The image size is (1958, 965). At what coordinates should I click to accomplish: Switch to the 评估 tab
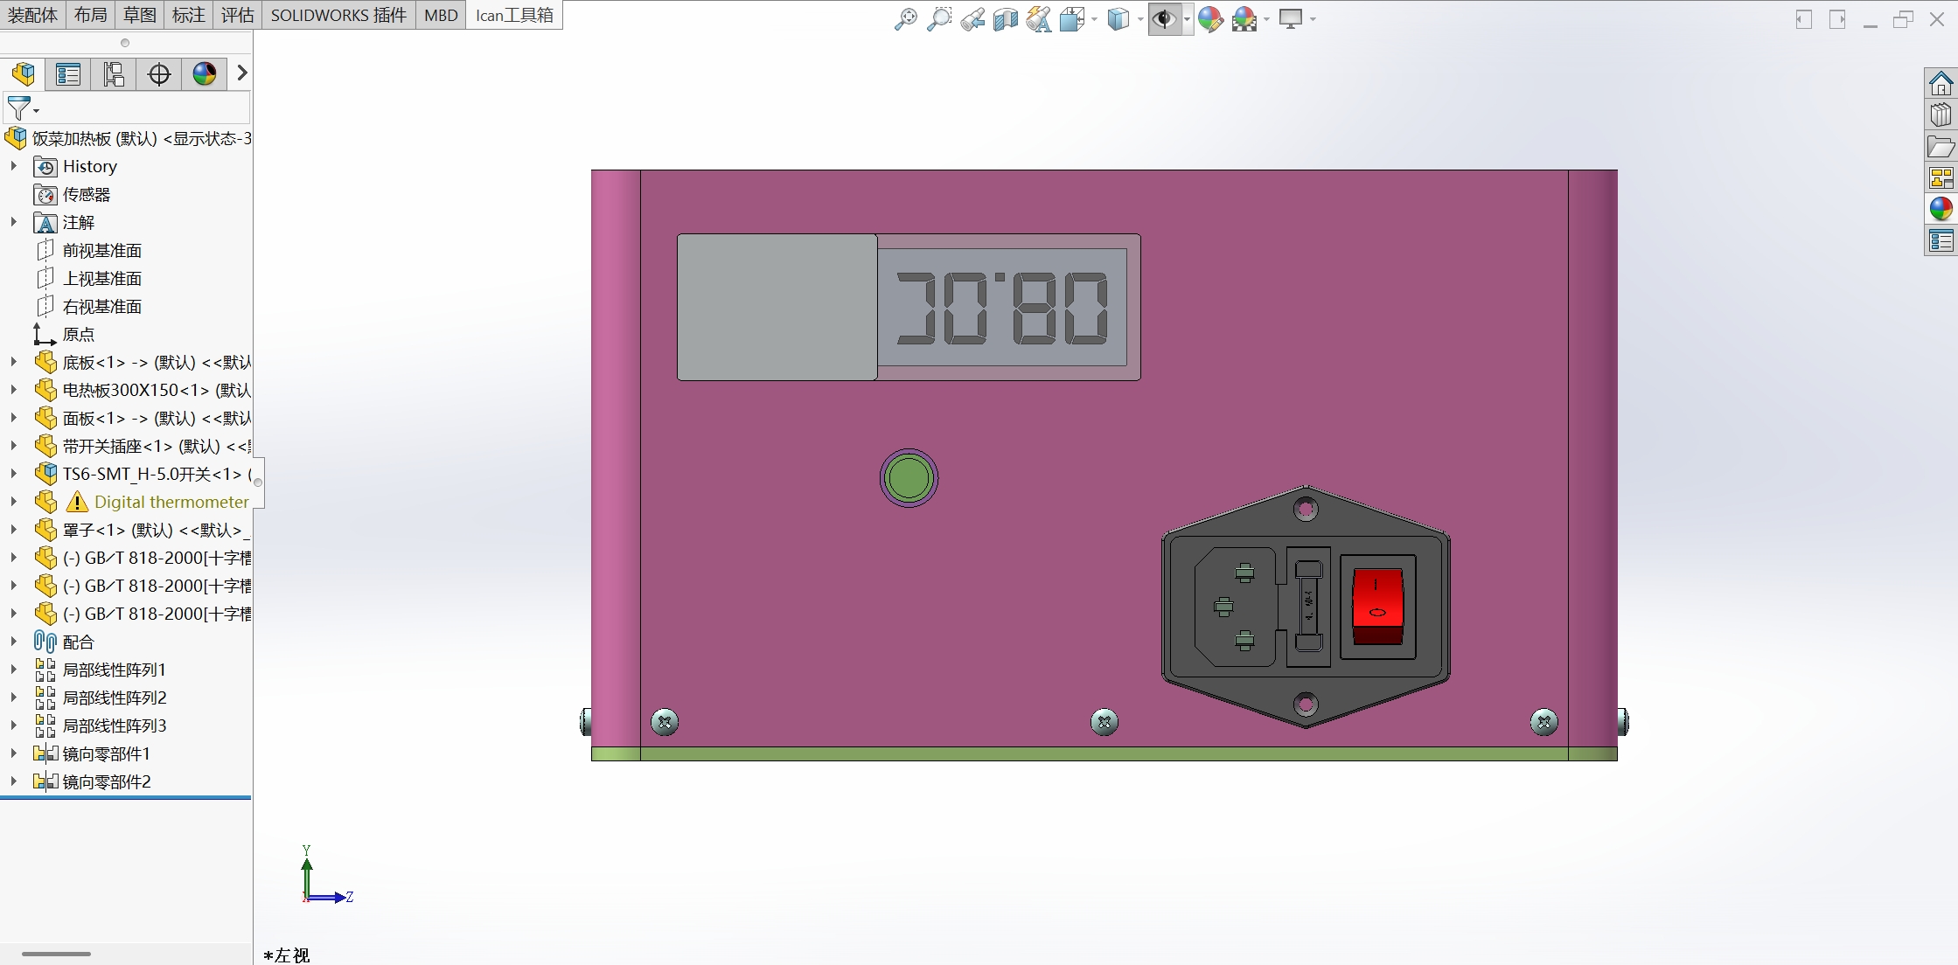[237, 15]
